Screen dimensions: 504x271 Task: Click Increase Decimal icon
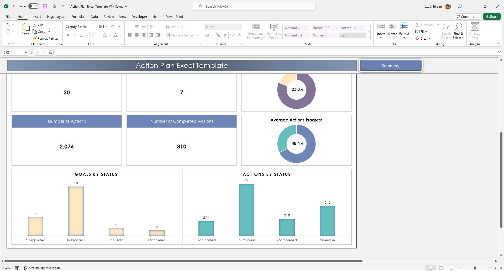(x=232, y=35)
